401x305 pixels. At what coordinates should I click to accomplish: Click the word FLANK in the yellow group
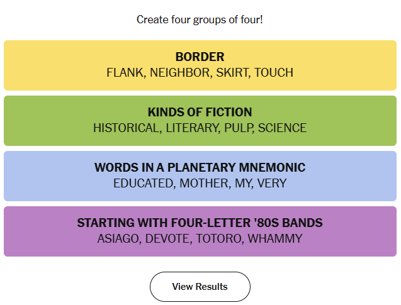click(125, 73)
